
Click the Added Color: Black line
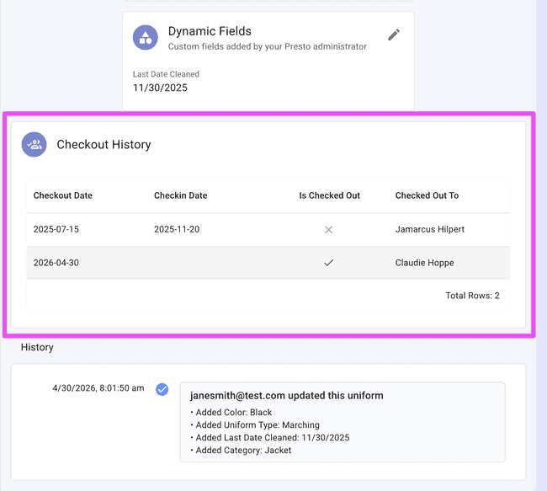coord(233,413)
